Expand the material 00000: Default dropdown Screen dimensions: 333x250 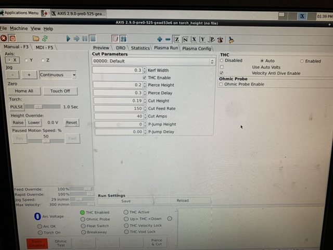[153, 61]
